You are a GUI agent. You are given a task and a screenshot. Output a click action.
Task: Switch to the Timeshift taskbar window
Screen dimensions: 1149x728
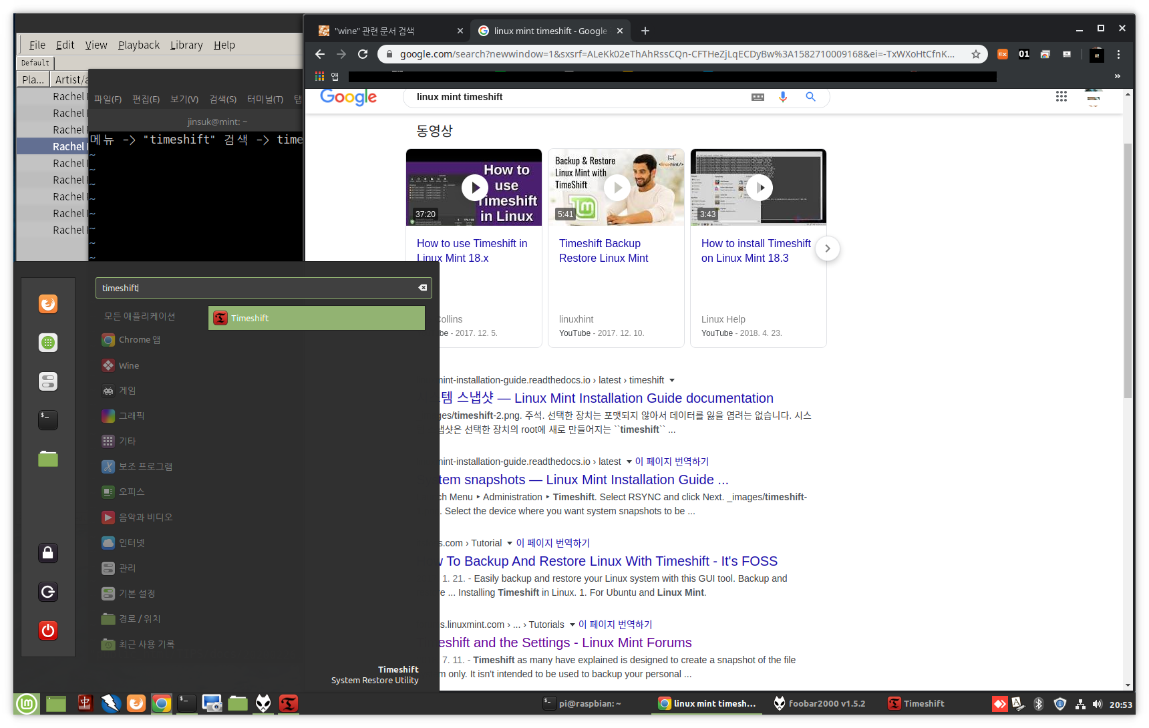916,703
